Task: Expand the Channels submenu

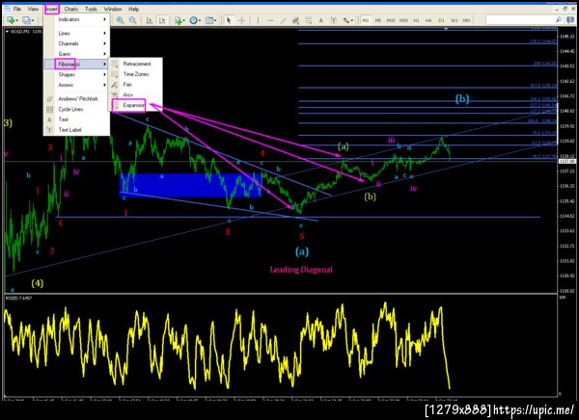Action: click(x=77, y=43)
